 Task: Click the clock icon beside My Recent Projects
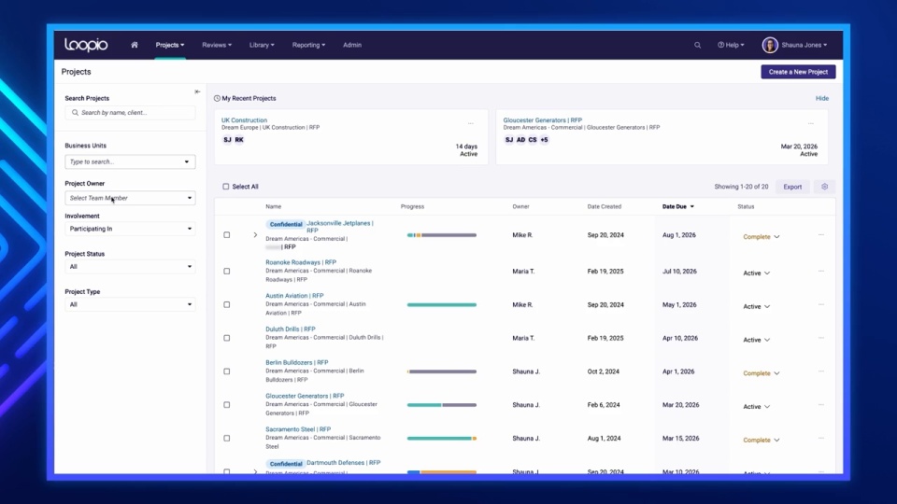(217, 98)
